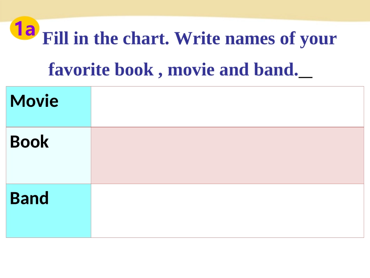Click the lowercase "movie" in the instruction
Viewport: 370px width, 278px height.
[191, 70]
